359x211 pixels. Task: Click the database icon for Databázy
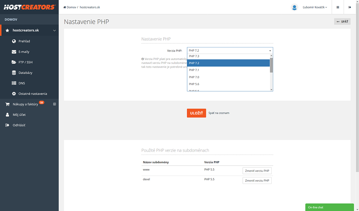coord(14,73)
